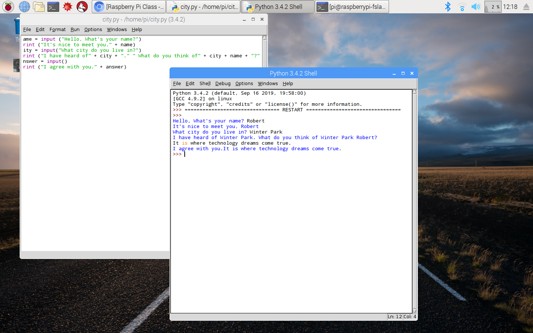Switch to the pi@raspberrypi terminal window

coord(351,6)
